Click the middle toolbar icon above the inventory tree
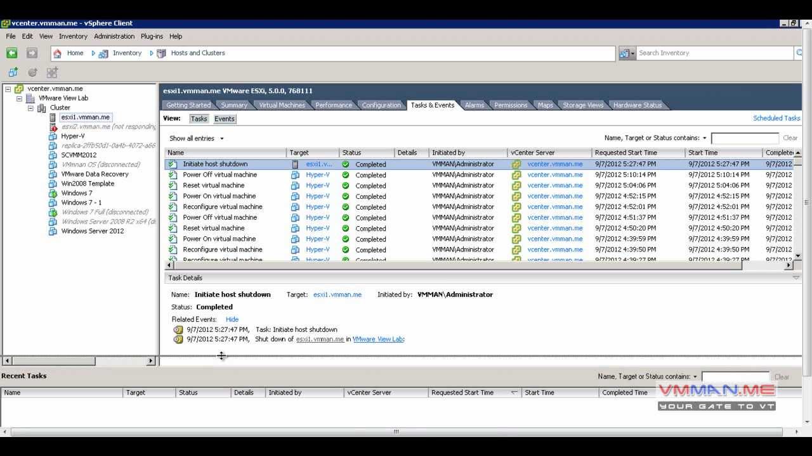 point(32,72)
